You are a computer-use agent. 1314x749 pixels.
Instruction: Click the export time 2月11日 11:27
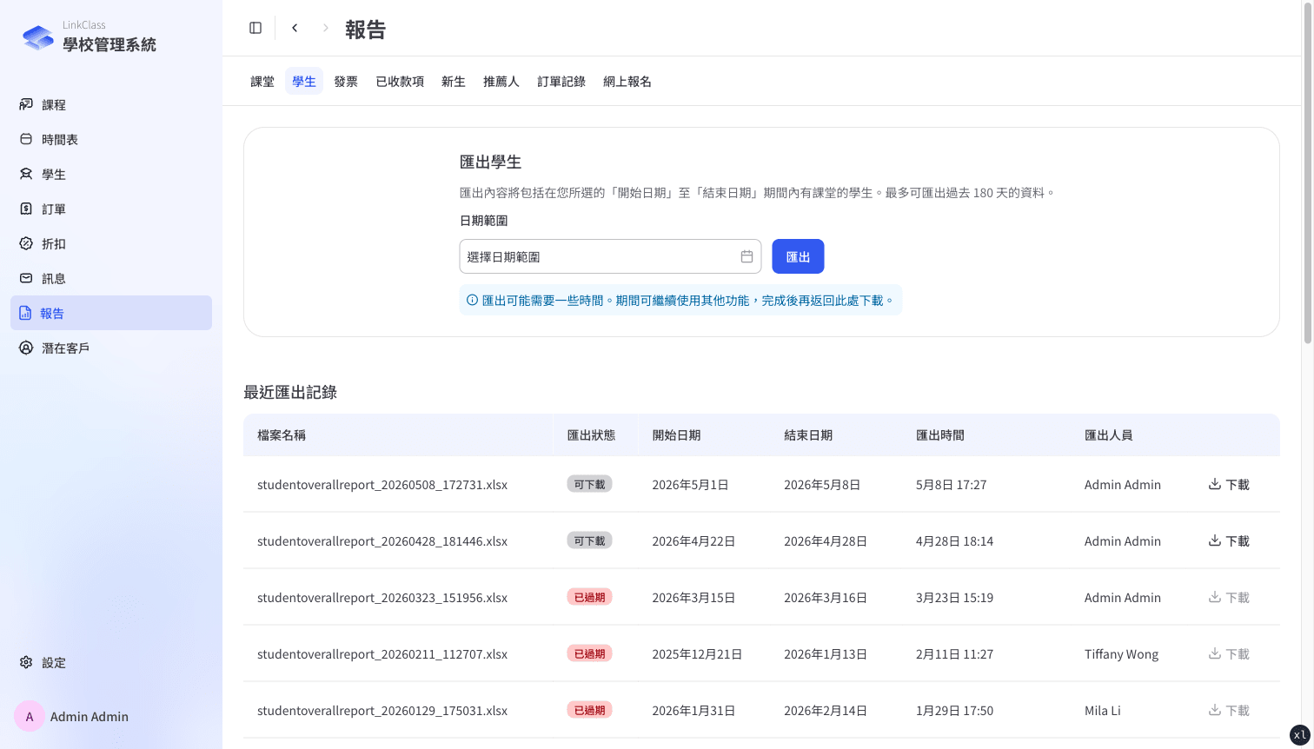coord(954,653)
